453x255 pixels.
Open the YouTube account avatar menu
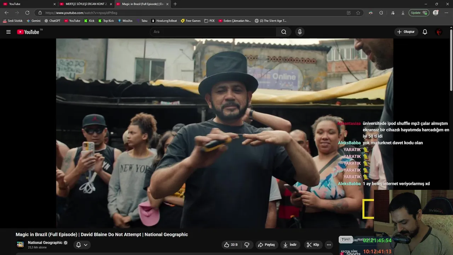pyautogui.click(x=439, y=32)
